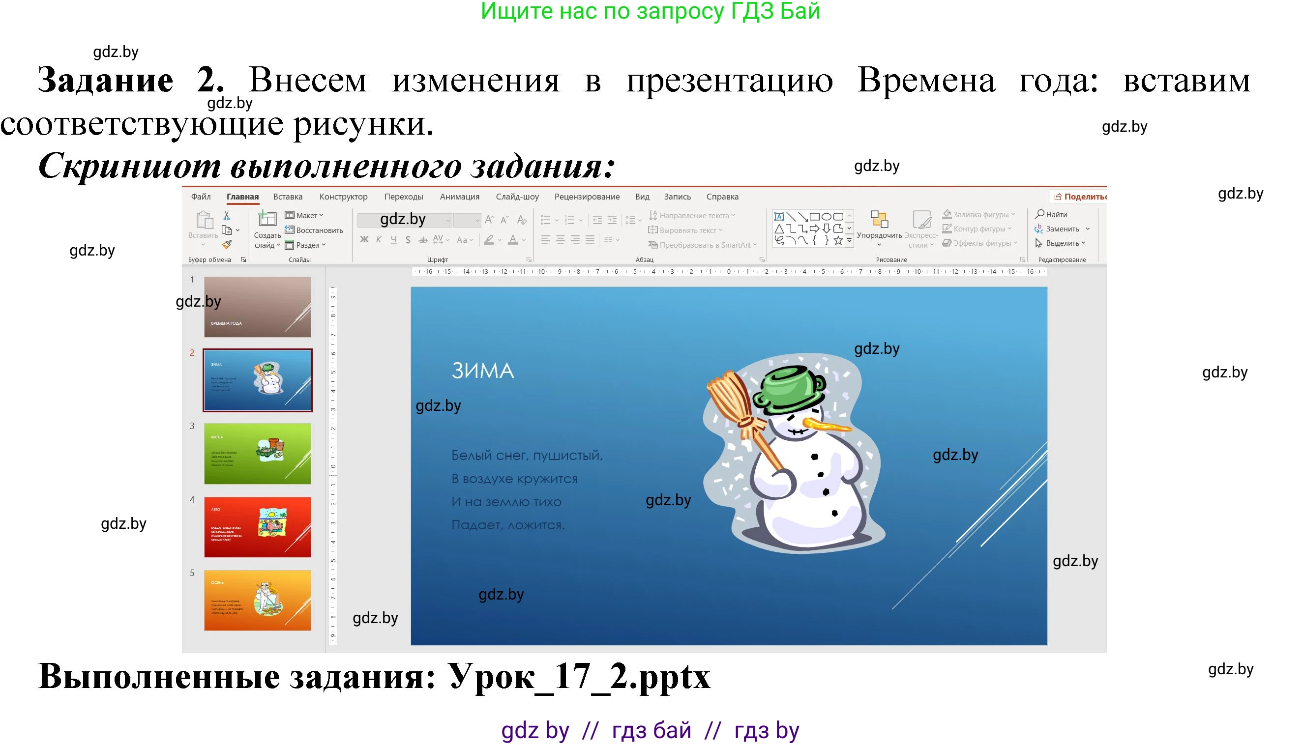Click the Восстановить reset button
Screen dimensions: 1302x745
coord(314,230)
